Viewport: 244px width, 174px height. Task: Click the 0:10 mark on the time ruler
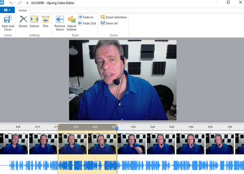pyautogui.click(x=37, y=127)
